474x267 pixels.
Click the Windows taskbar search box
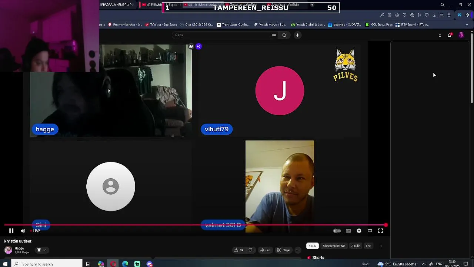click(x=47, y=264)
